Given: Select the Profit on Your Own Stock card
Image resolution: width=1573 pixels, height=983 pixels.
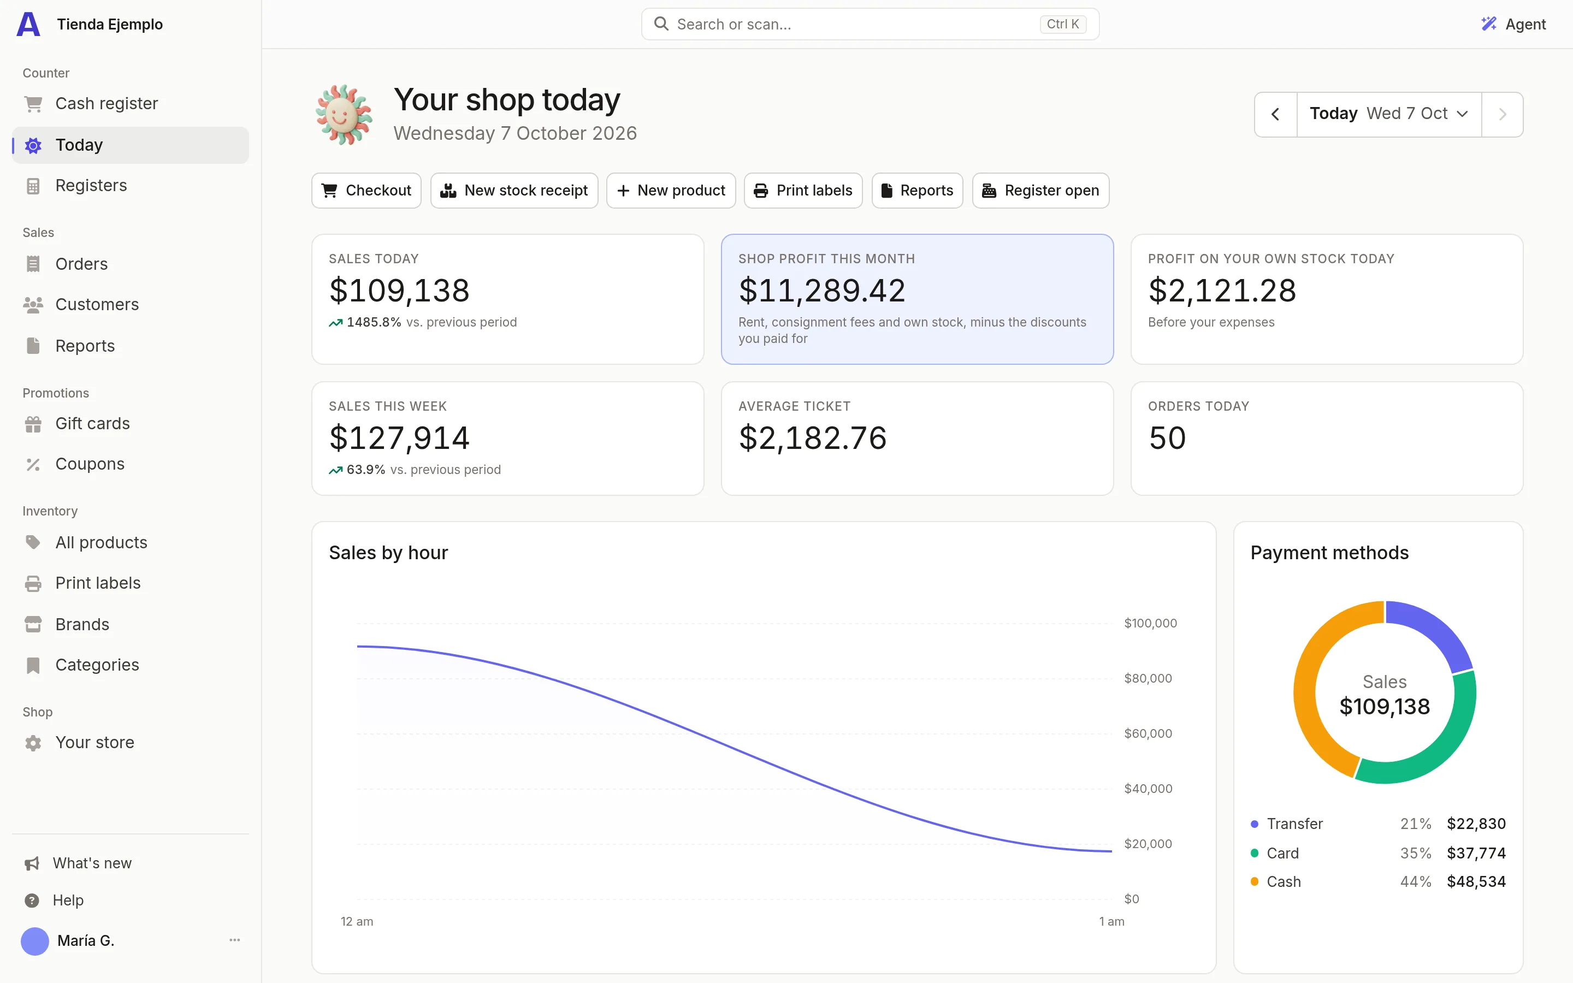Looking at the screenshot, I should [1327, 299].
